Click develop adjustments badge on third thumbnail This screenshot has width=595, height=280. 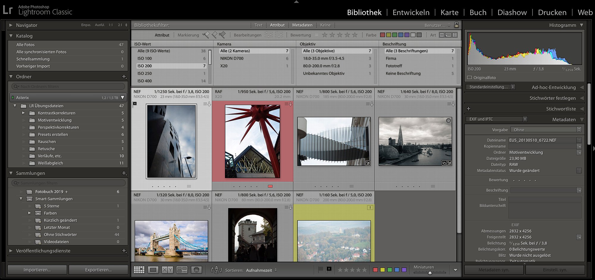pos(368,163)
